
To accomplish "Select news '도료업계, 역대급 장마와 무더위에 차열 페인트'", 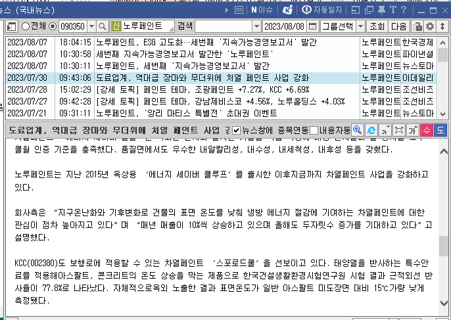I will 202,78.
